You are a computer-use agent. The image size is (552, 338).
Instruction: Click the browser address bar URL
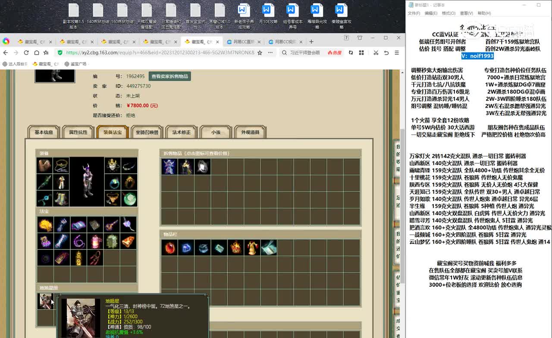tap(160, 53)
